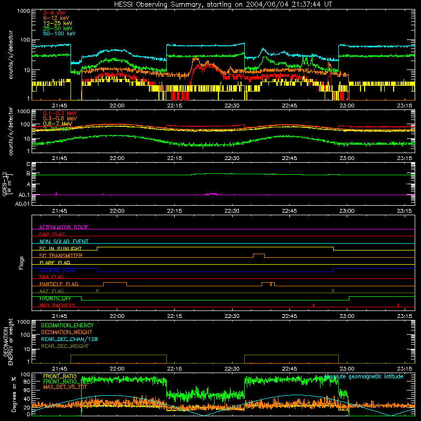Screen dimensions: 421x421
Task: Select the A0.01 flux level label
Action: click(x=22, y=204)
